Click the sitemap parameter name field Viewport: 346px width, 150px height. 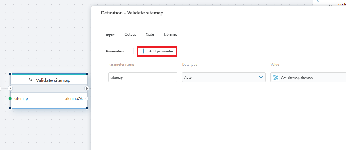tap(142, 77)
